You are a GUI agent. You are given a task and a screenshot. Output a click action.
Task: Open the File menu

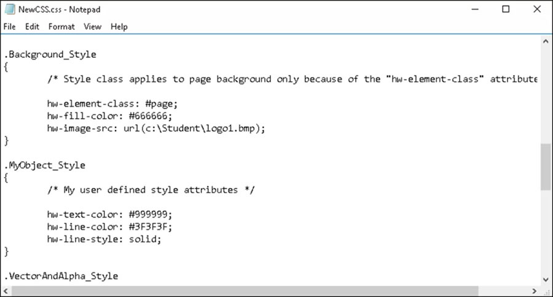(x=9, y=27)
